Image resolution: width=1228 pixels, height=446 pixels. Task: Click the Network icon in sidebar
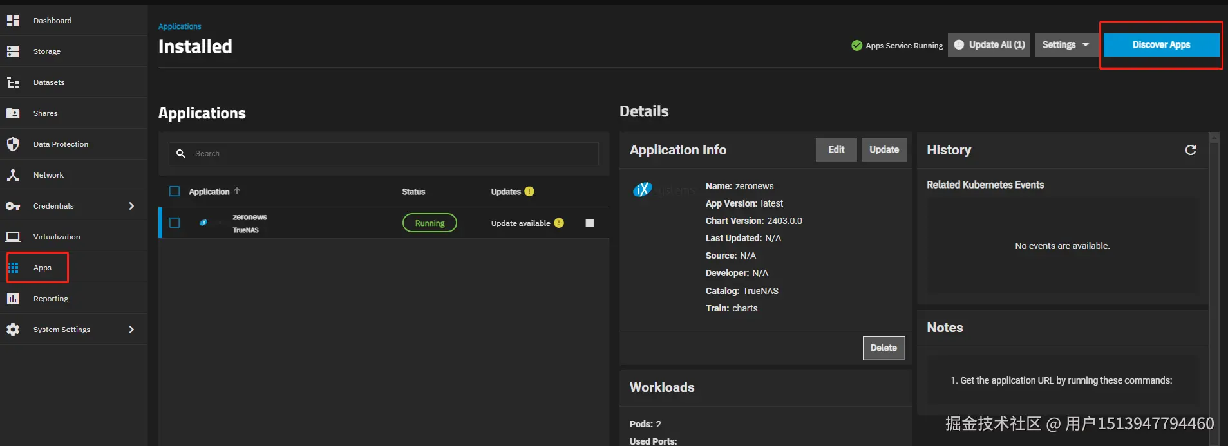point(13,175)
